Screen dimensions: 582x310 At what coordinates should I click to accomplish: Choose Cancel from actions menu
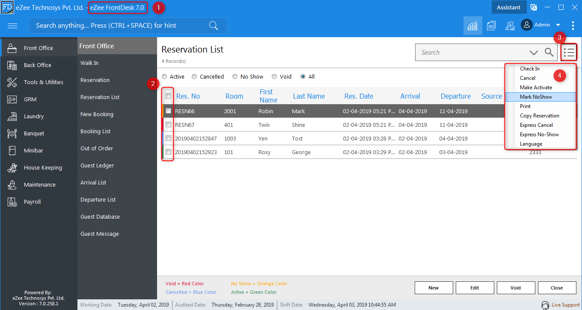click(x=540, y=78)
